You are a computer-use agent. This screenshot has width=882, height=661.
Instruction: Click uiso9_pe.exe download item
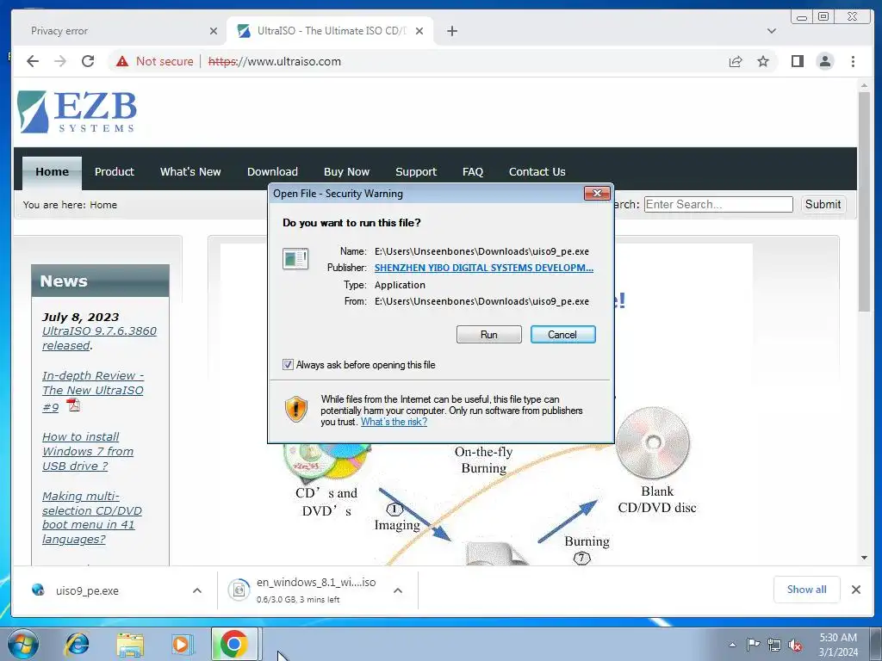(115, 590)
